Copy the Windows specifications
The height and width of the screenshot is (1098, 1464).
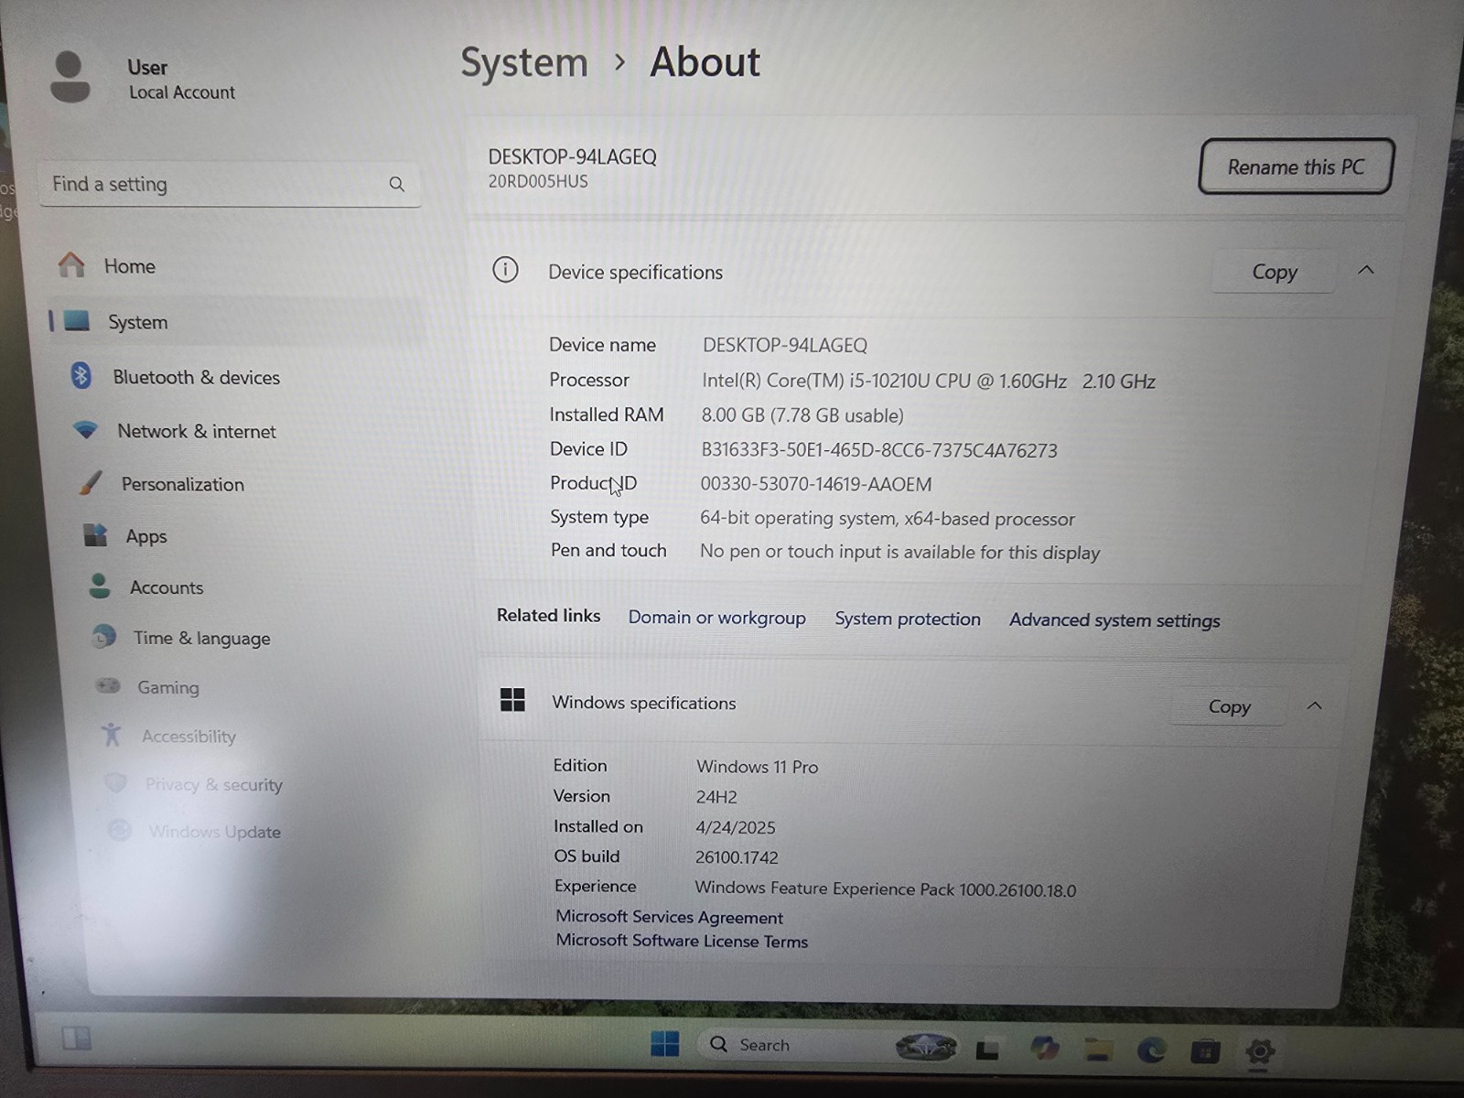coord(1229,706)
